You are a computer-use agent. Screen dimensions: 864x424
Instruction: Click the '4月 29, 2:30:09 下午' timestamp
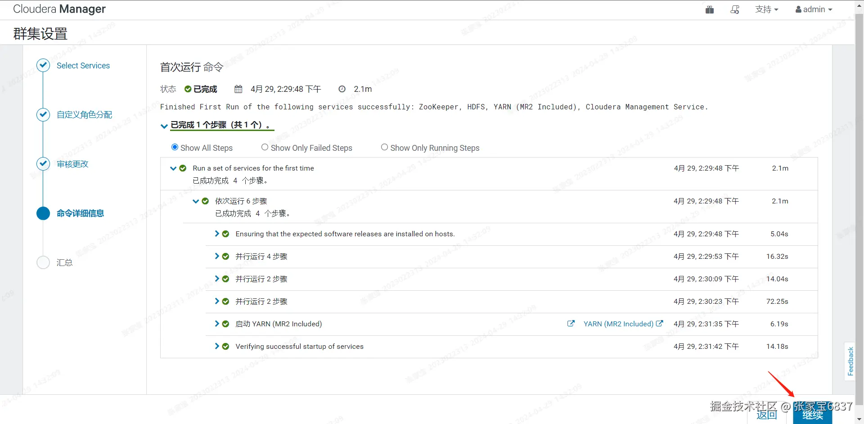[706, 279]
